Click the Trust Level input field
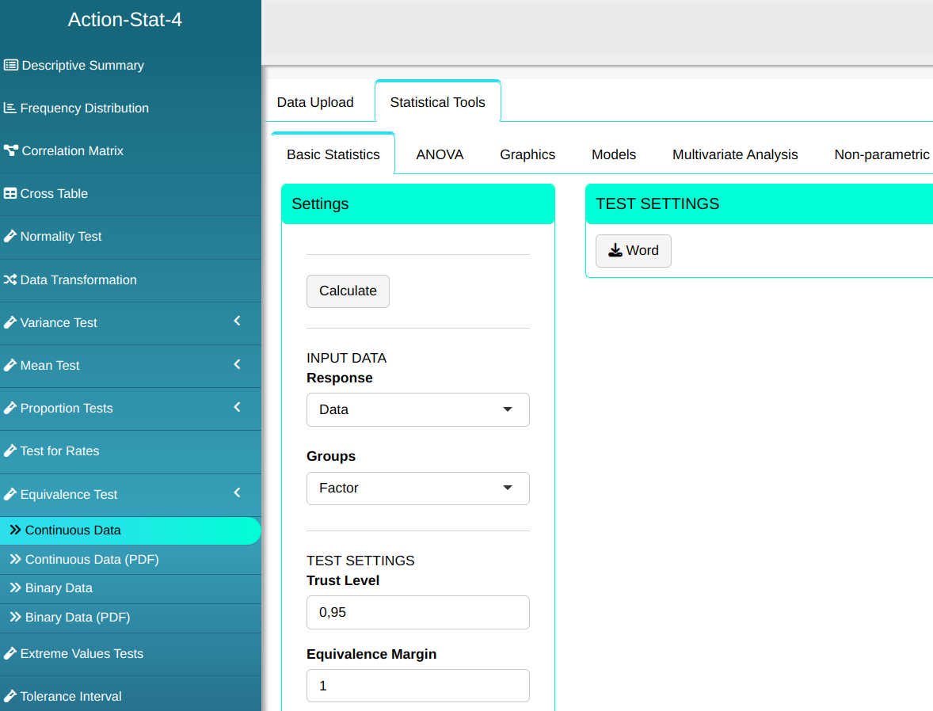This screenshot has height=711, width=933. pos(417,613)
